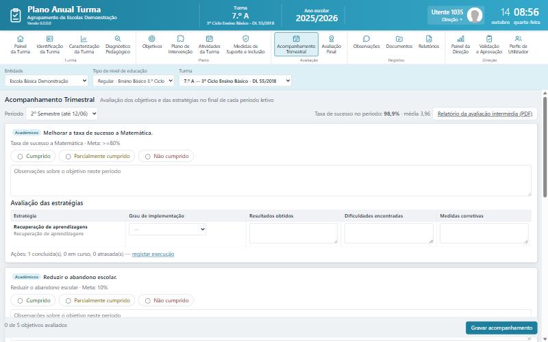Screen dimensions: 548x342
Task: Click the Académicos tag beside Matemática objective
Action: (27, 133)
